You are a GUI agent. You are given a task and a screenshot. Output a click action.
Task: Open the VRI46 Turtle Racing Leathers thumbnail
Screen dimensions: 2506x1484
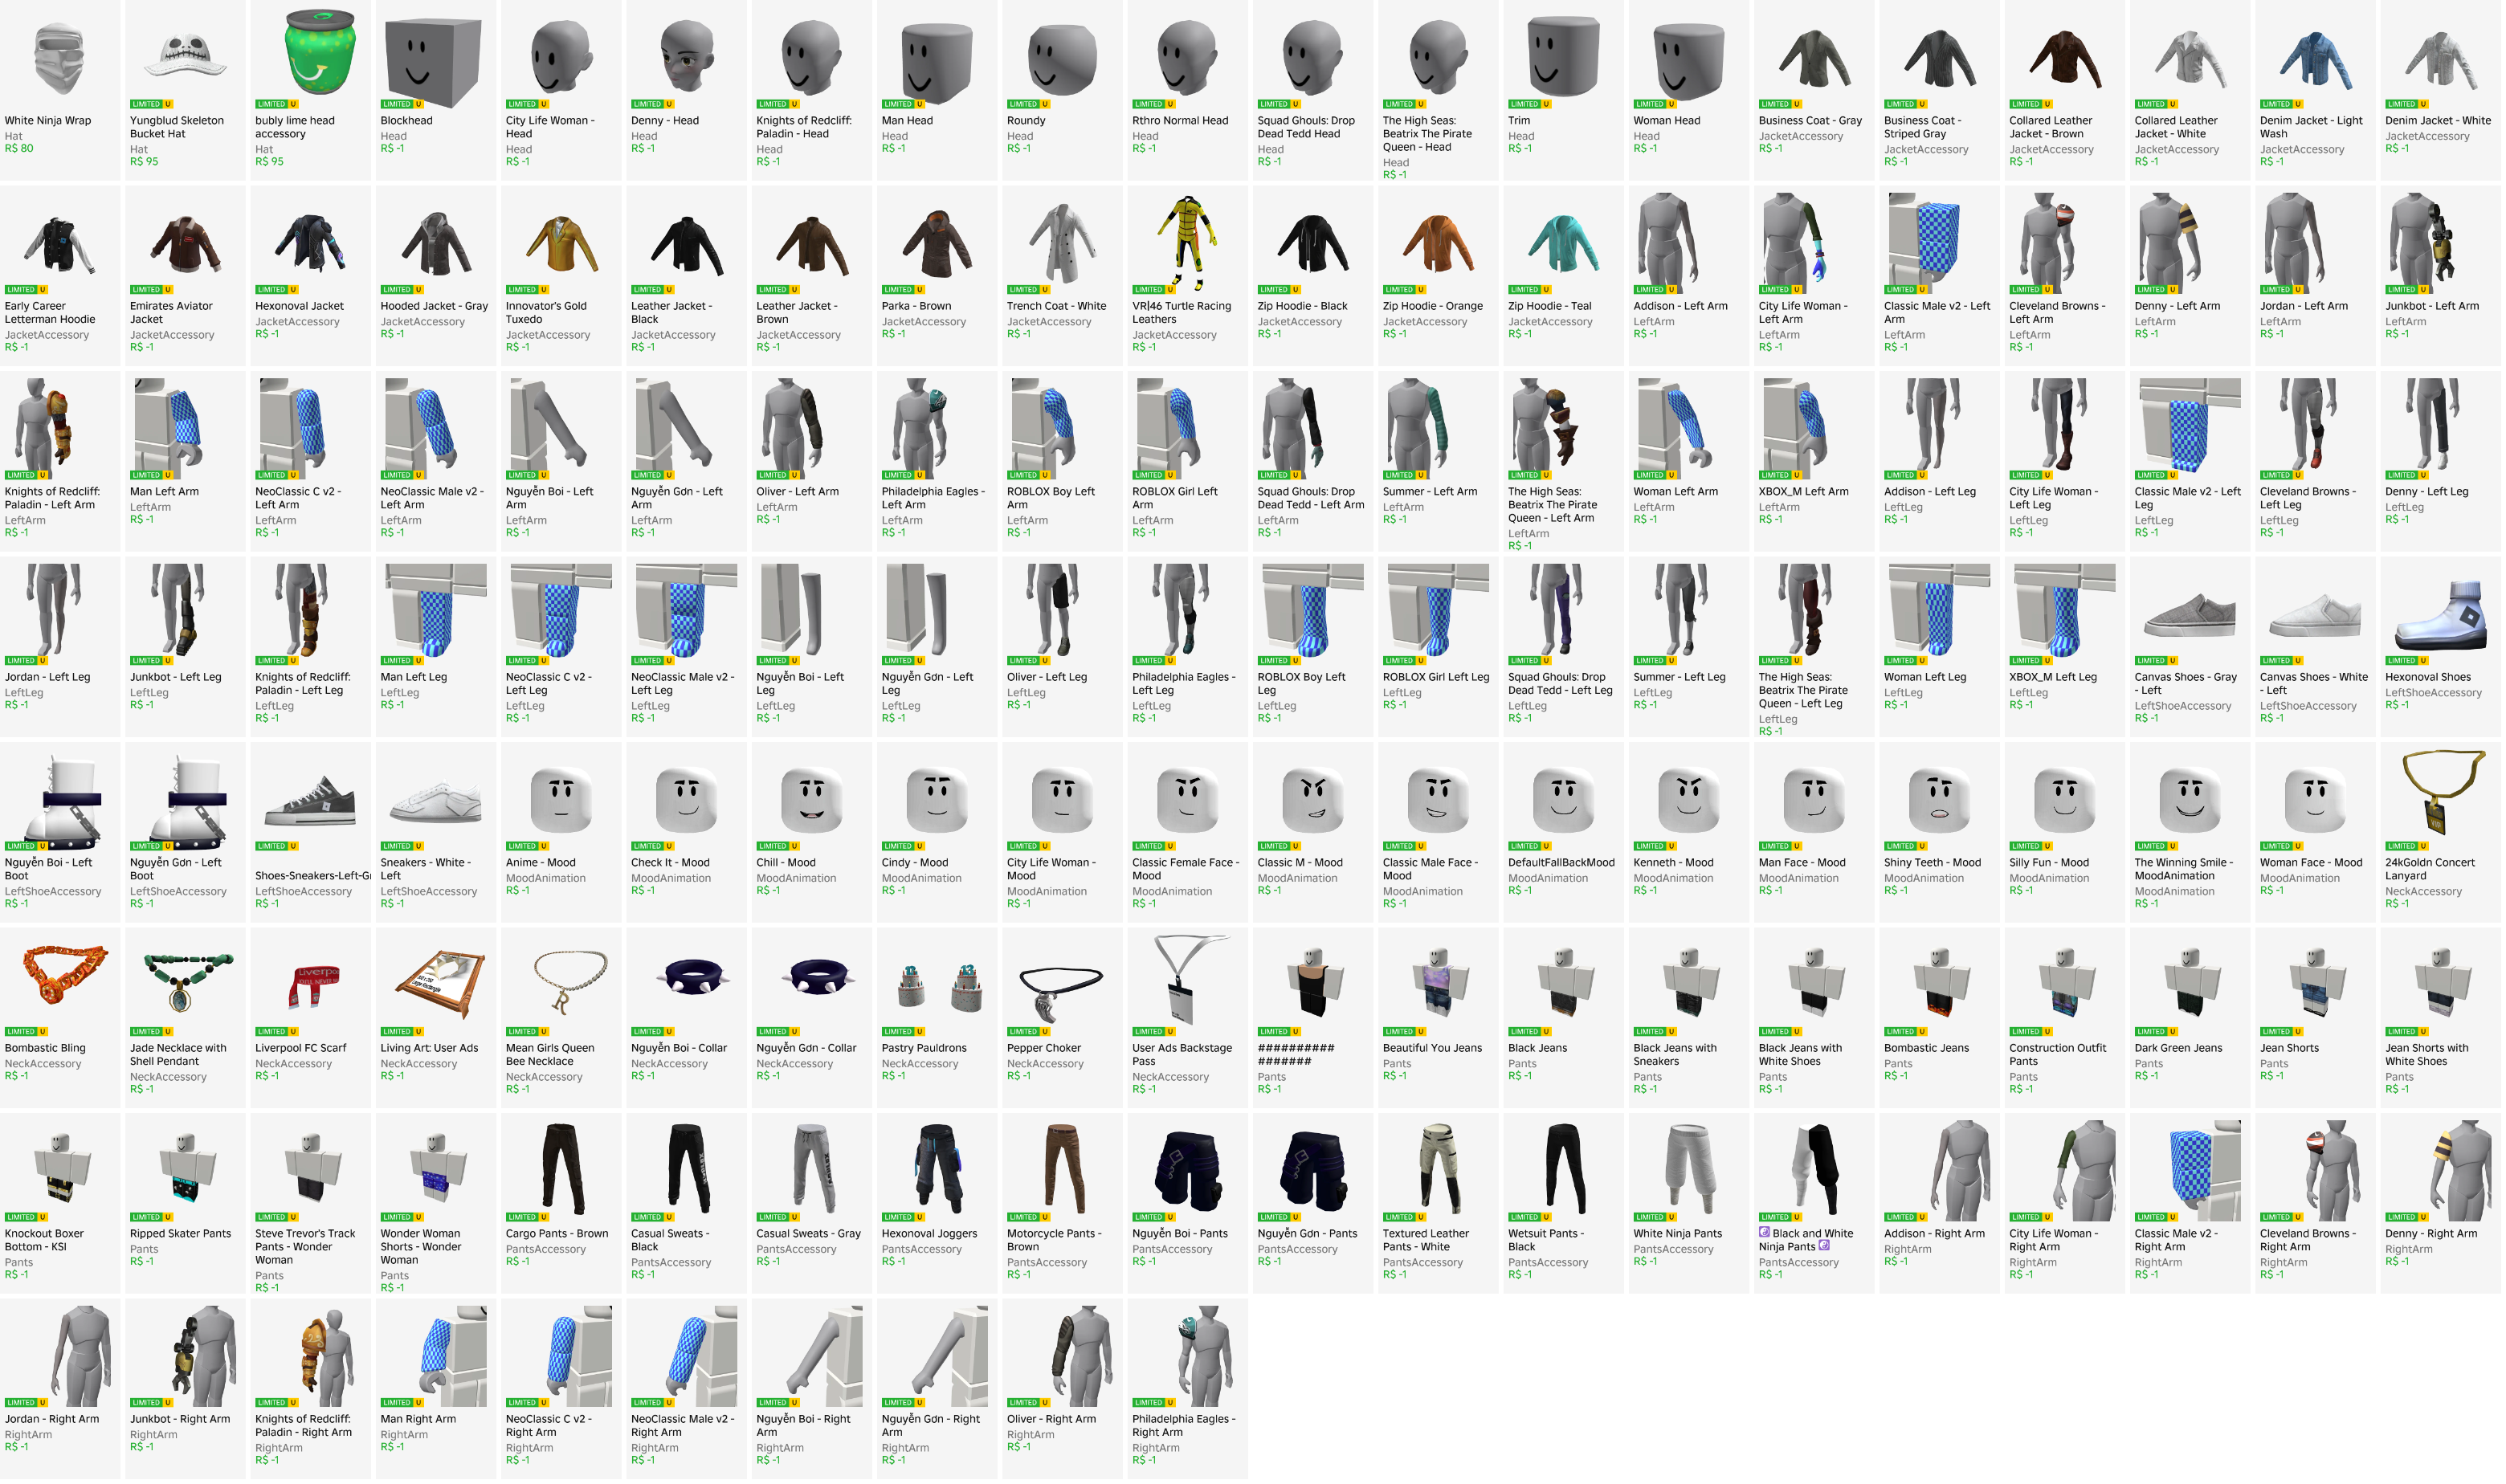(x=1188, y=242)
